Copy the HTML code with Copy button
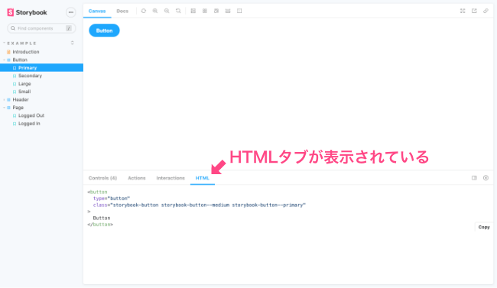This screenshot has width=497, height=288. click(484, 227)
